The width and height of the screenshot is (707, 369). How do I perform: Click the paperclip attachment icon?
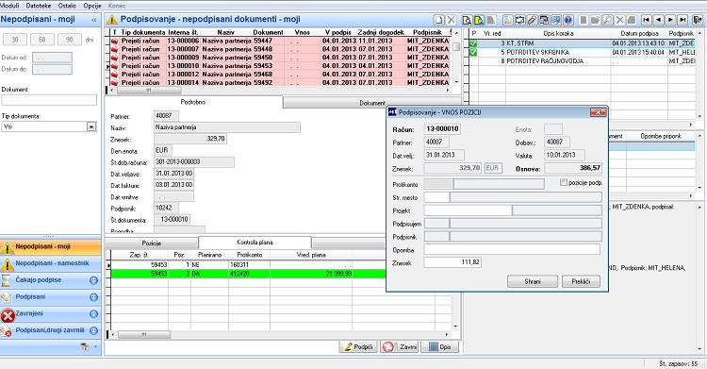click(532, 20)
